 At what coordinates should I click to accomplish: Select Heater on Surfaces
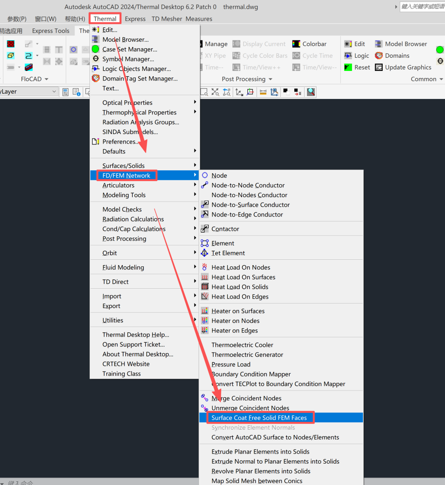(238, 311)
